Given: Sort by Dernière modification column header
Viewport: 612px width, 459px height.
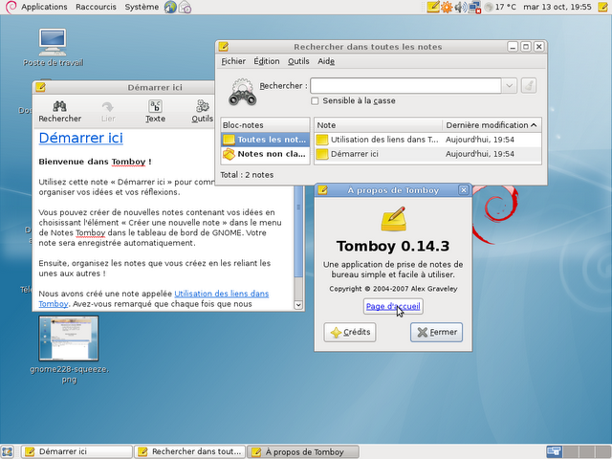Looking at the screenshot, I should [x=492, y=125].
